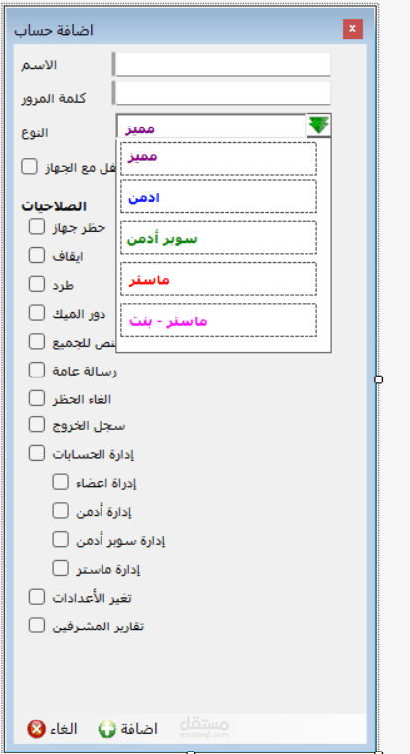Tick the رسالة عامة checkbox
Image resolution: width=410 pixels, height=754 pixels.
[36, 370]
